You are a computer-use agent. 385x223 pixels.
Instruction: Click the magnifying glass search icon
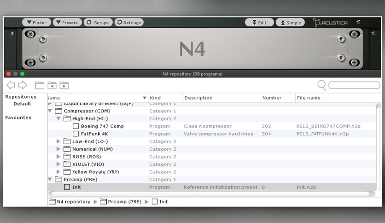pyautogui.click(x=321, y=85)
